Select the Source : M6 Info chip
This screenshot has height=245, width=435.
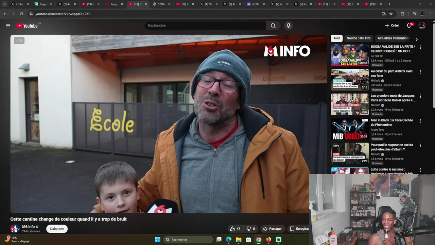[359, 38]
